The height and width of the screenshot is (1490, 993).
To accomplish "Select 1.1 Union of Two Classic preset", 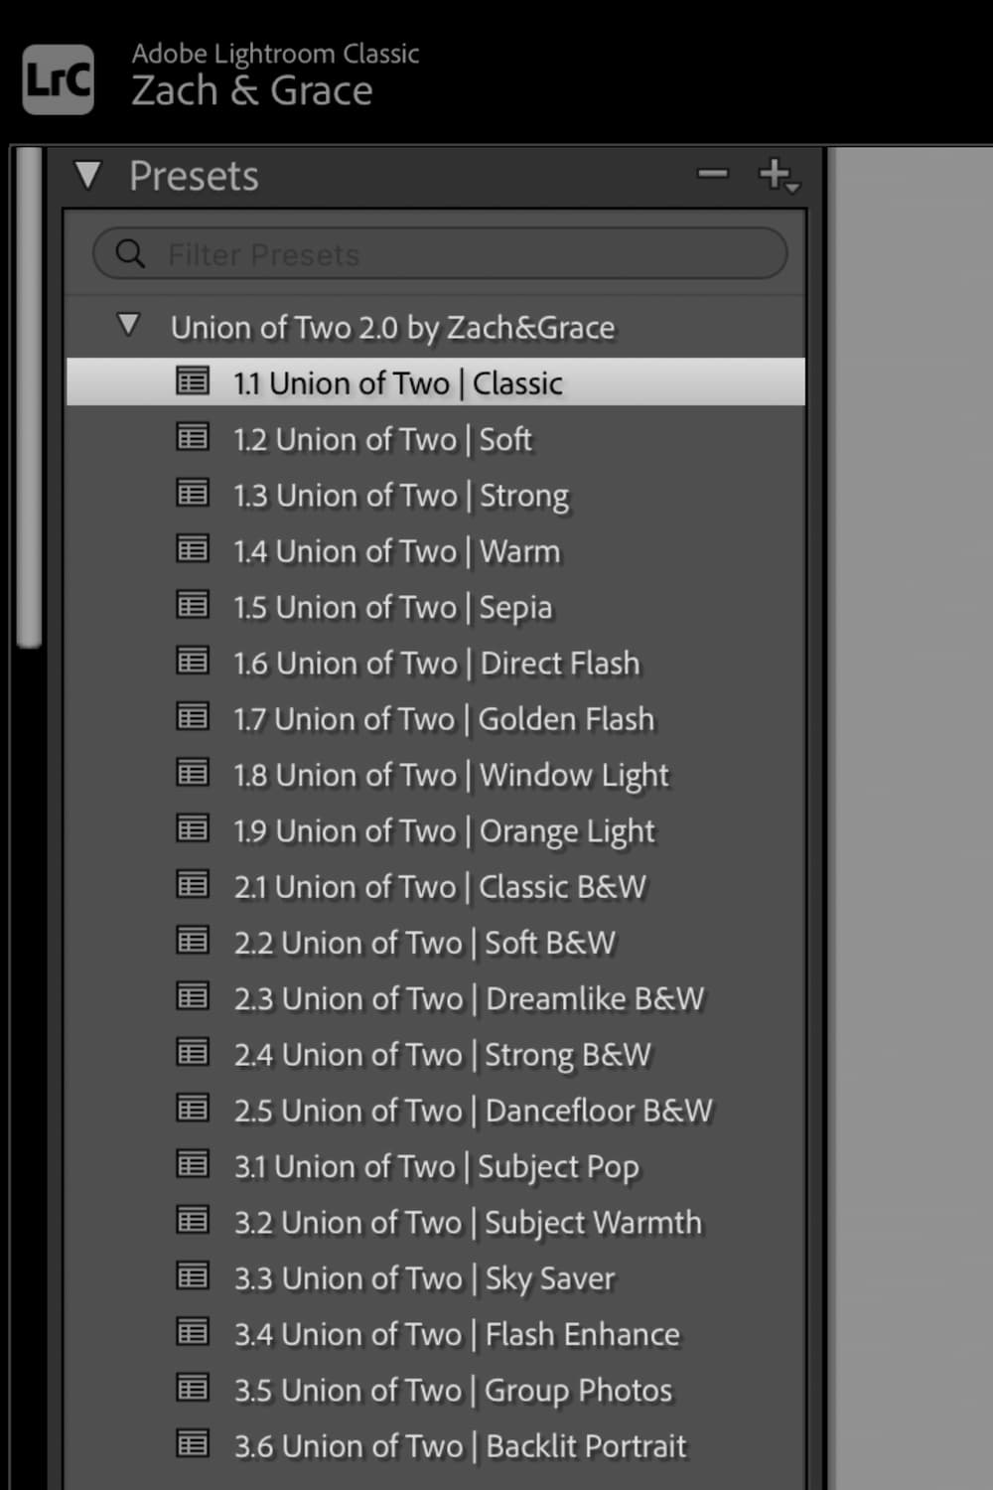I will click(397, 382).
